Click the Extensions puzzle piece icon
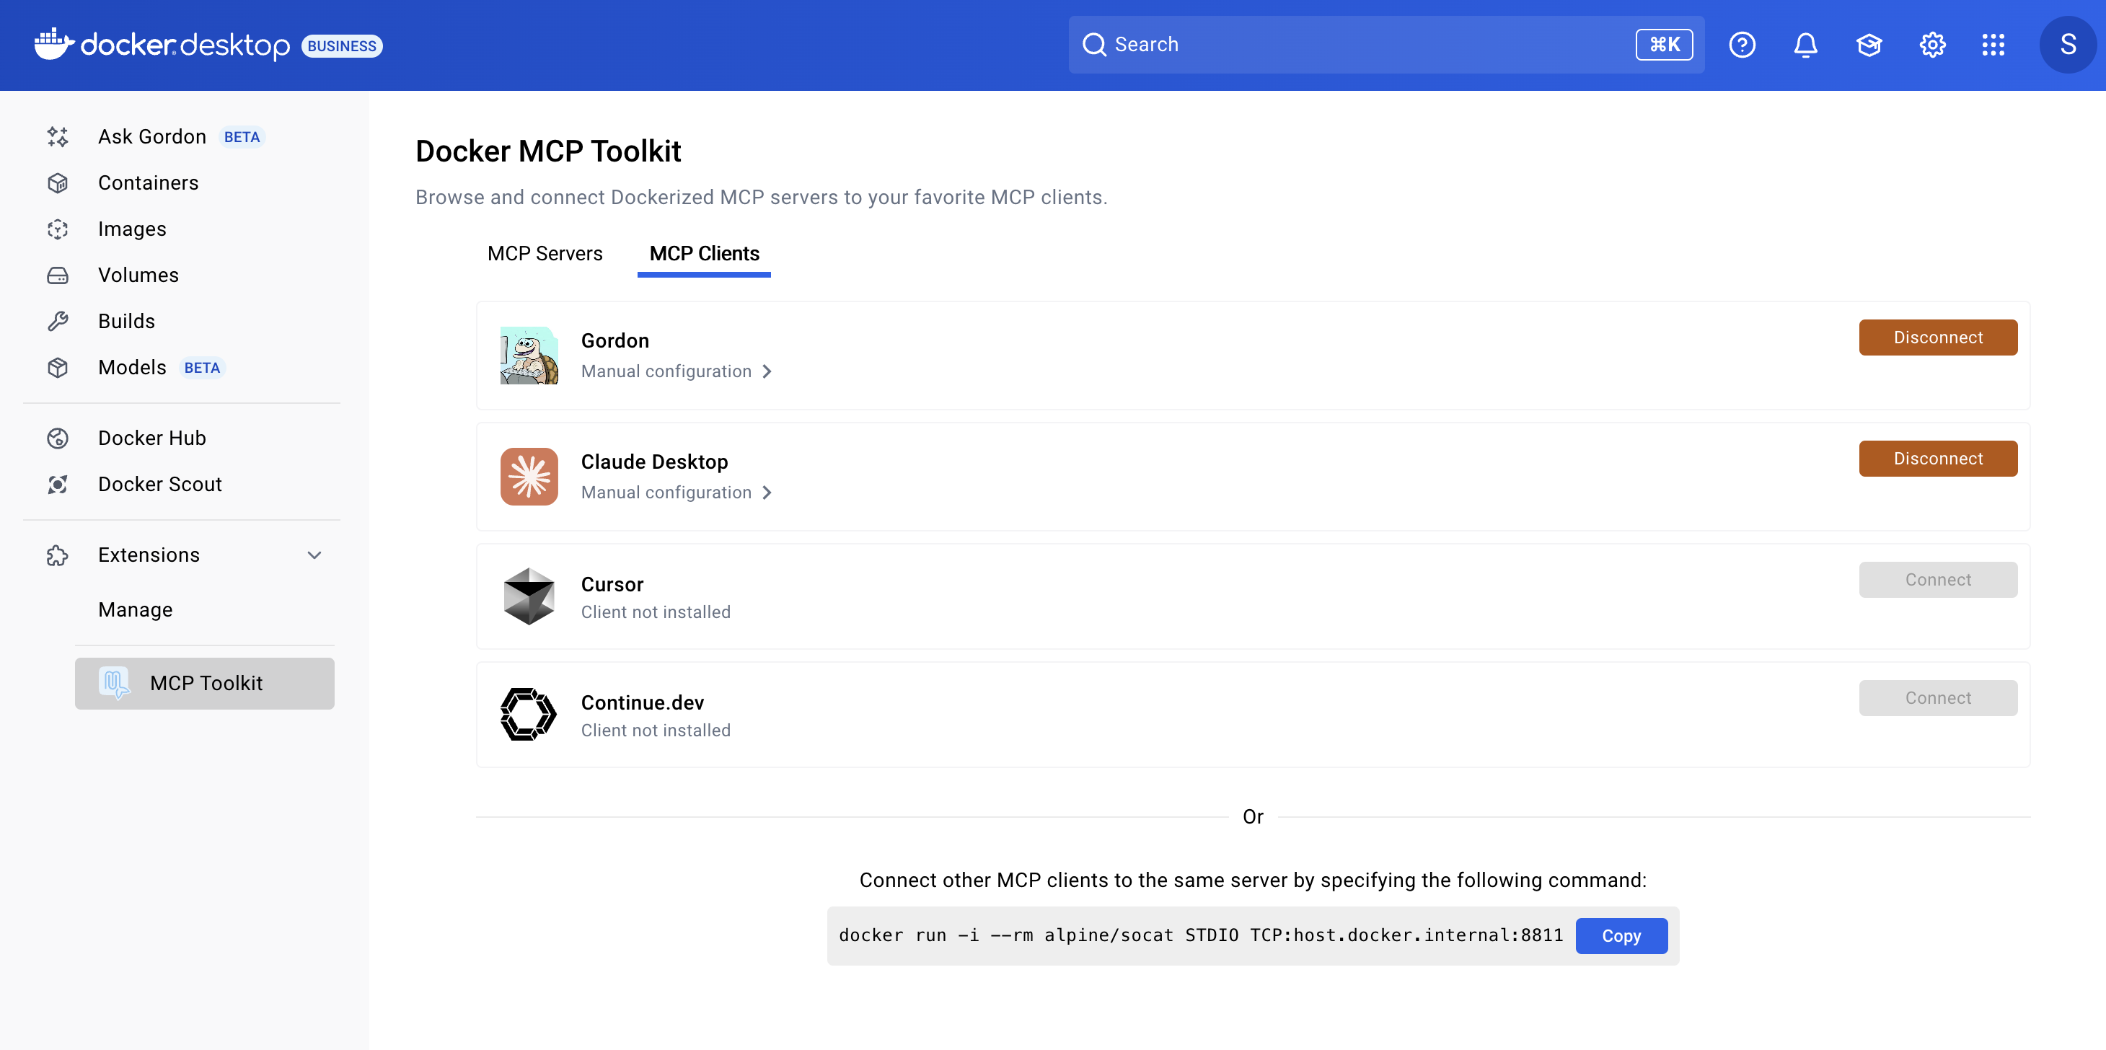 pos(57,555)
